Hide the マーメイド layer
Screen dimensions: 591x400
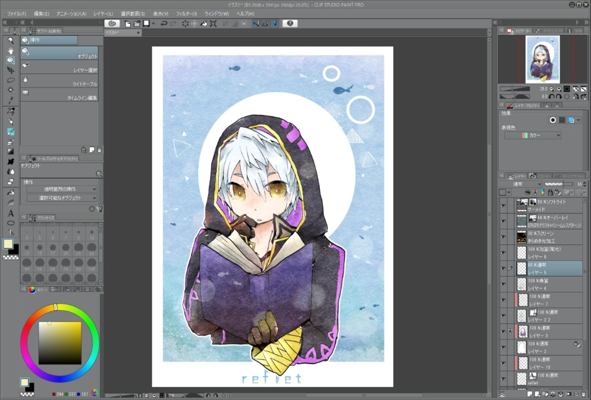(503, 205)
